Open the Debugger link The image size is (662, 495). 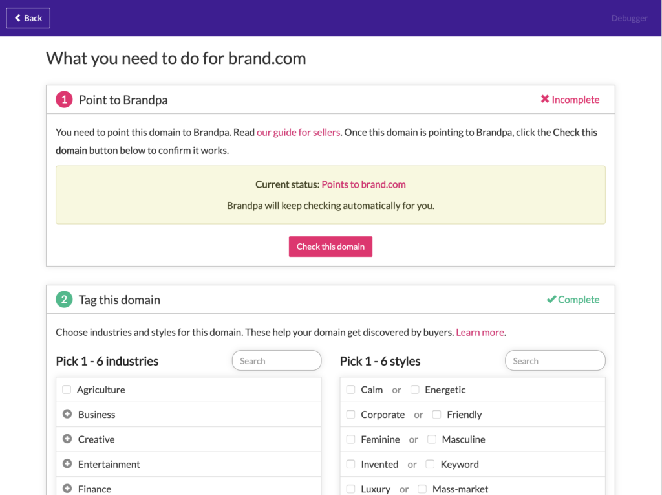pyautogui.click(x=629, y=18)
